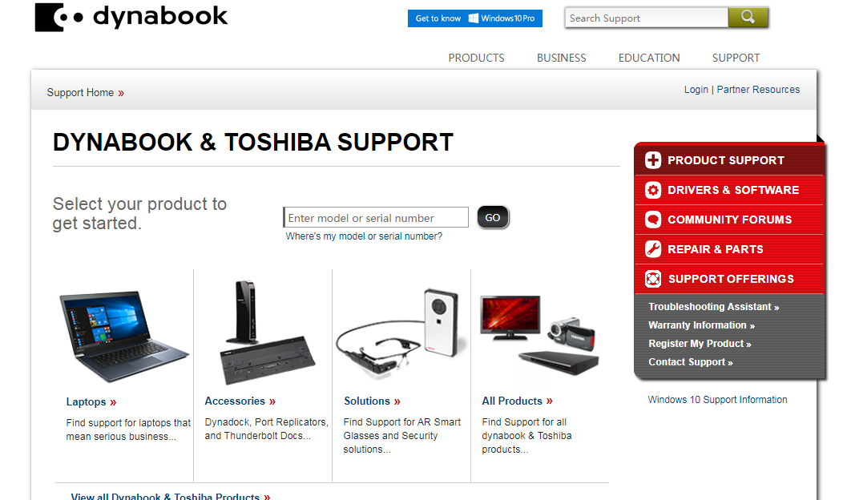Focus the Search Support box
The image size is (847, 500).
click(x=647, y=18)
